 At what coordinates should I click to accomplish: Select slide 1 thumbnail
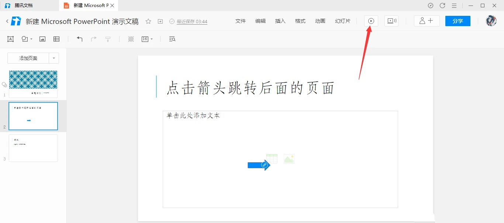pyautogui.click(x=33, y=84)
